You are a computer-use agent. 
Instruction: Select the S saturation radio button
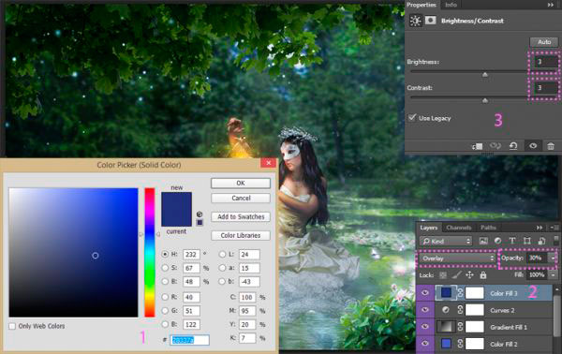pyautogui.click(x=165, y=268)
